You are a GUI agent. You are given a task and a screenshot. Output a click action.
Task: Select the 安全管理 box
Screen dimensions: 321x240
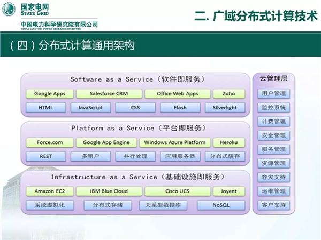(273, 135)
